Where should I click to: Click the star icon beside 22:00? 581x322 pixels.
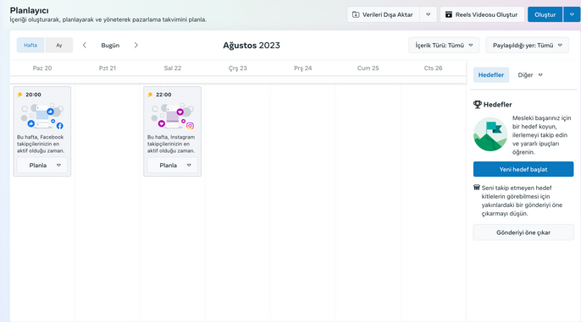[150, 95]
